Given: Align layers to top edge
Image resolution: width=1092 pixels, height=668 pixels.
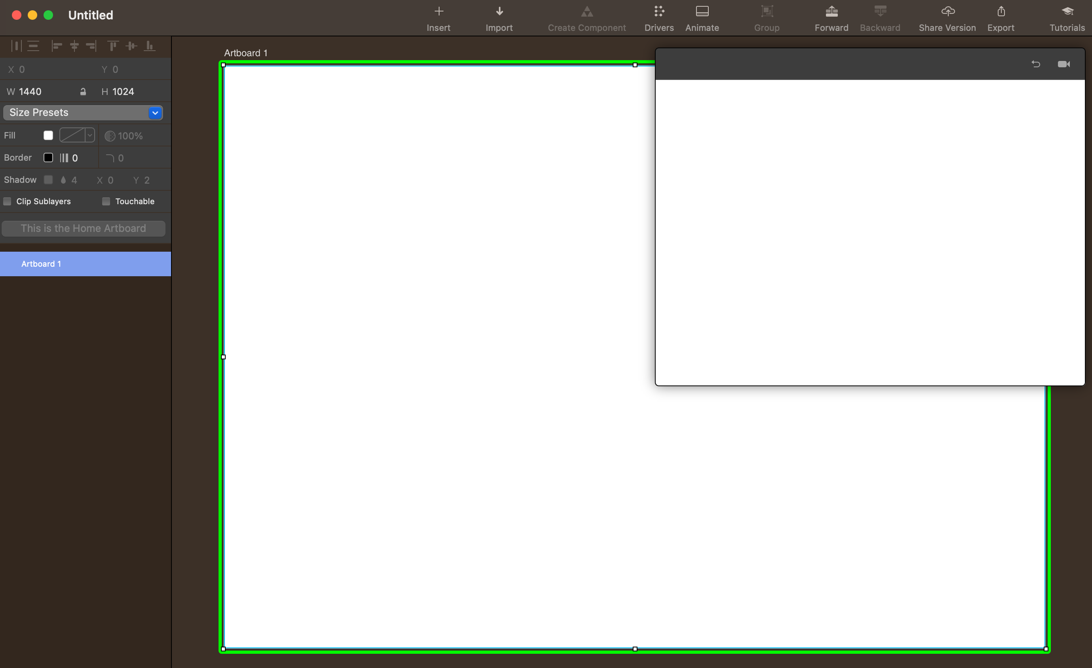Looking at the screenshot, I should tap(113, 46).
